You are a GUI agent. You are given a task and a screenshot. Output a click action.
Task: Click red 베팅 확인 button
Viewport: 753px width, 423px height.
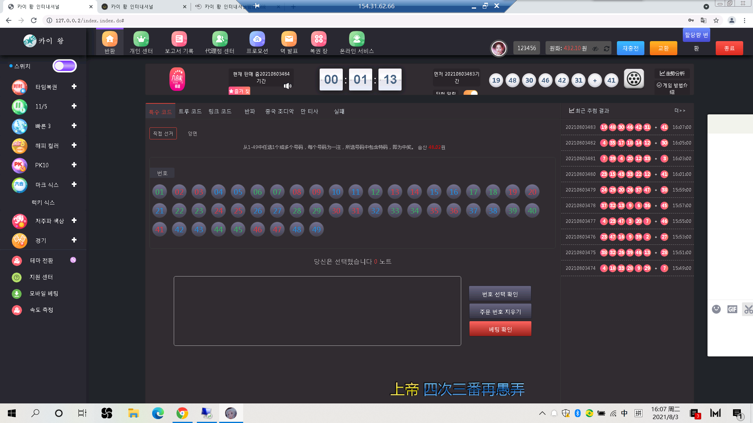[x=500, y=329]
